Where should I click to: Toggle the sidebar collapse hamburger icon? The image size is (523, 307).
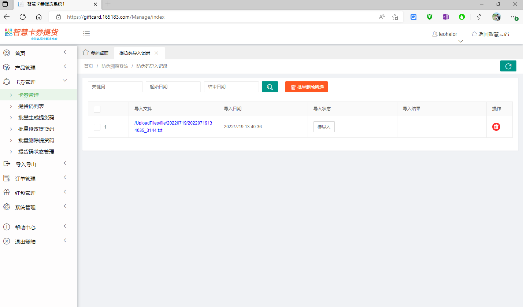86,33
